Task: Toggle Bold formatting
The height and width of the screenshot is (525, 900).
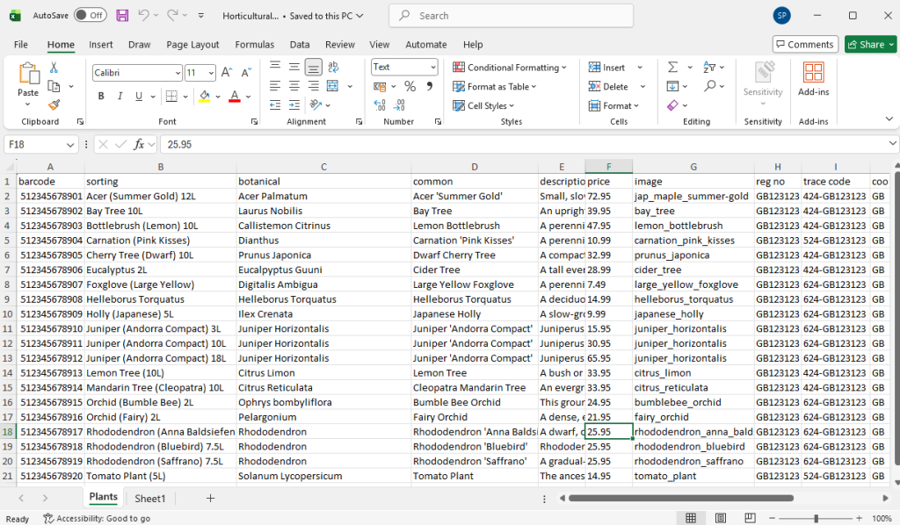Action: [x=101, y=96]
